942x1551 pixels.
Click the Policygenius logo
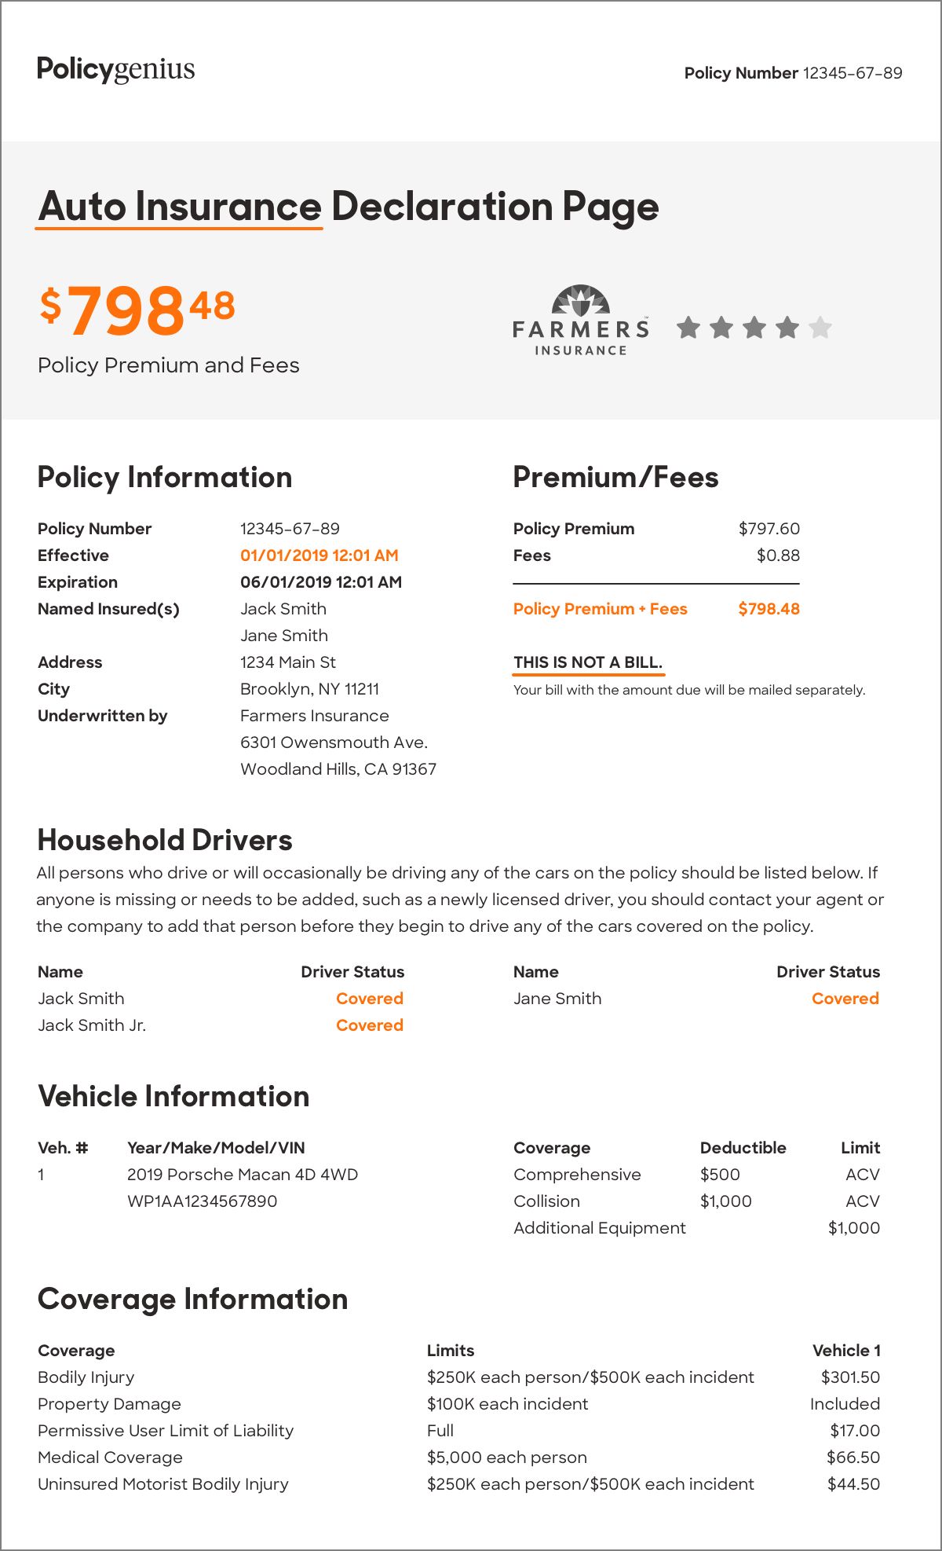[116, 71]
